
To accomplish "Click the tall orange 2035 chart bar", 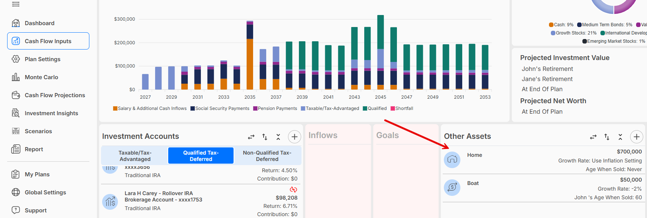I will point(250,64).
